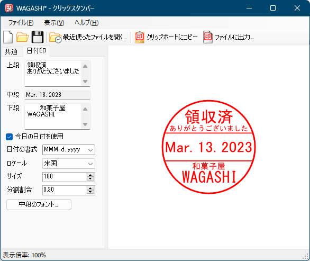
Task: Decrease 分割割合 with the down arrow
Action: 90,192
